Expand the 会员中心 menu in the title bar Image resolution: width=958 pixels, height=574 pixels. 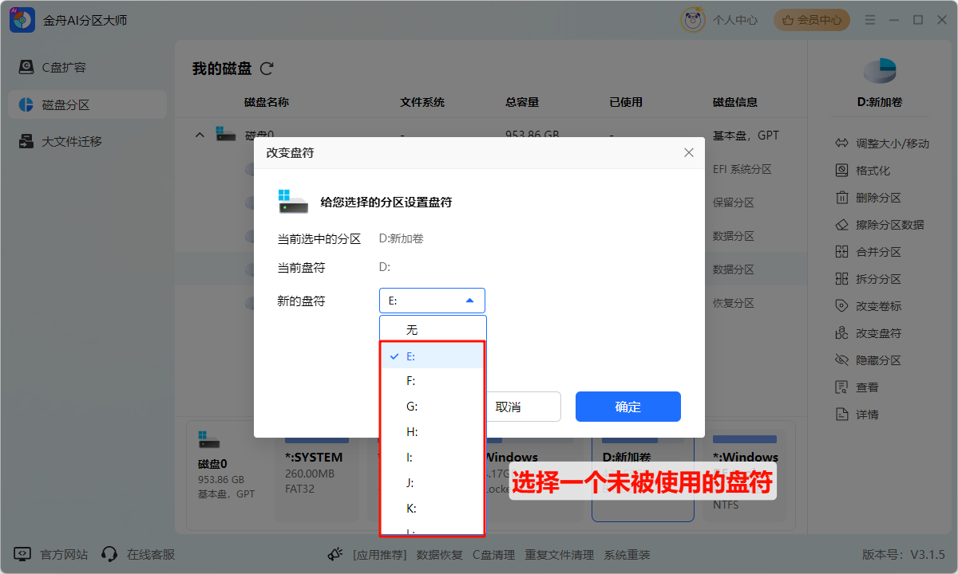tap(811, 19)
